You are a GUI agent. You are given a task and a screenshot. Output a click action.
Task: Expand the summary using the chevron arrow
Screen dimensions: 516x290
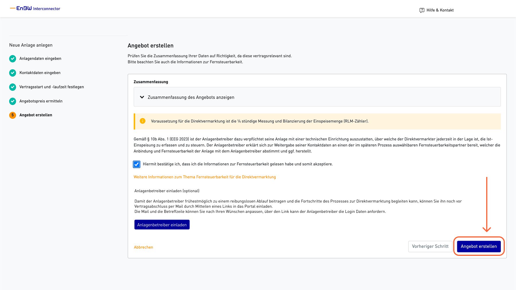tap(142, 97)
